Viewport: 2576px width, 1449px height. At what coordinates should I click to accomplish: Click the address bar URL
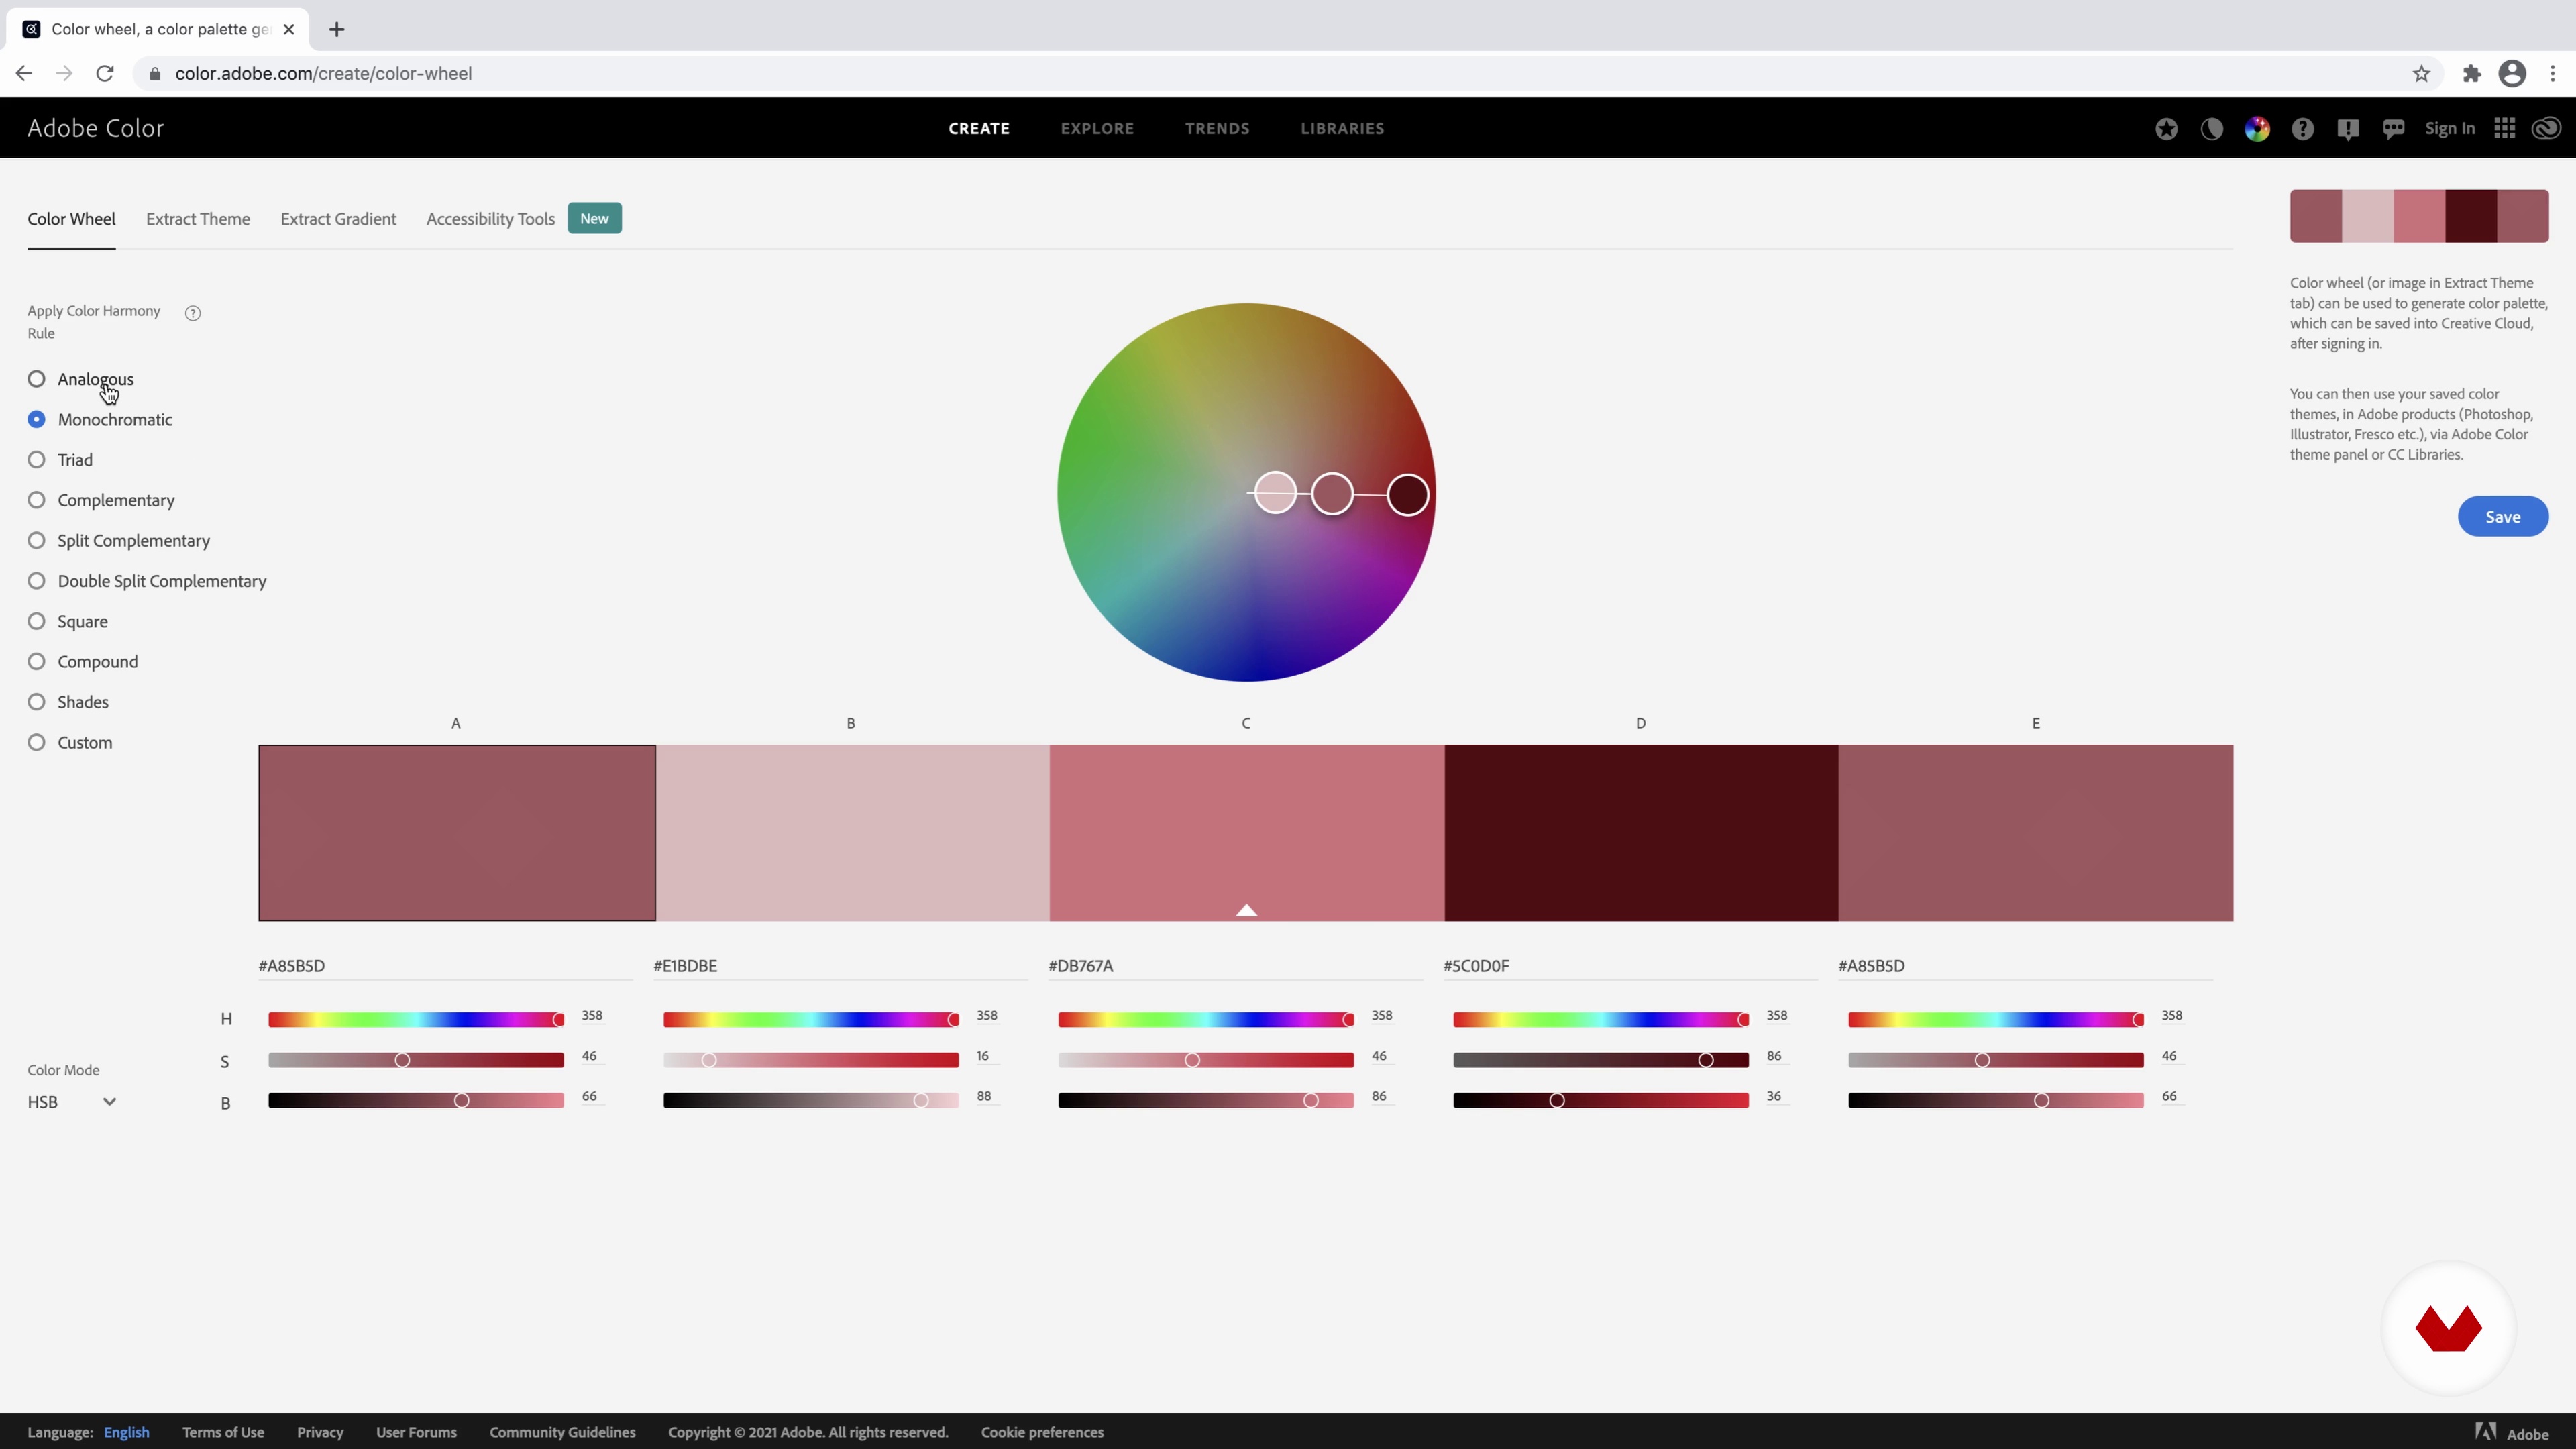tap(323, 74)
